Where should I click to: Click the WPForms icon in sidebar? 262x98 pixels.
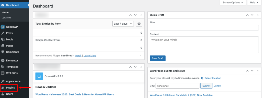tap(3, 73)
